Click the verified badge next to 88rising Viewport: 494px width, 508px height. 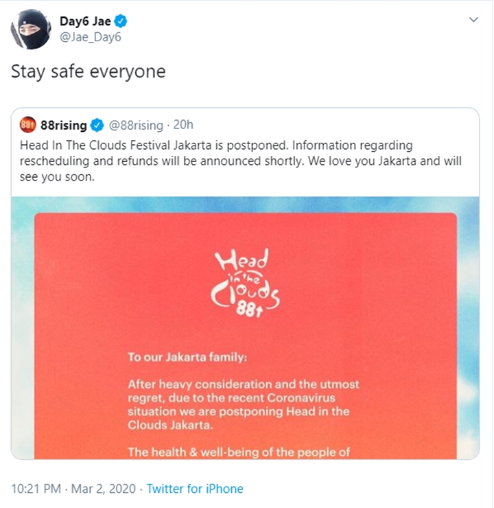coord(97,125)
